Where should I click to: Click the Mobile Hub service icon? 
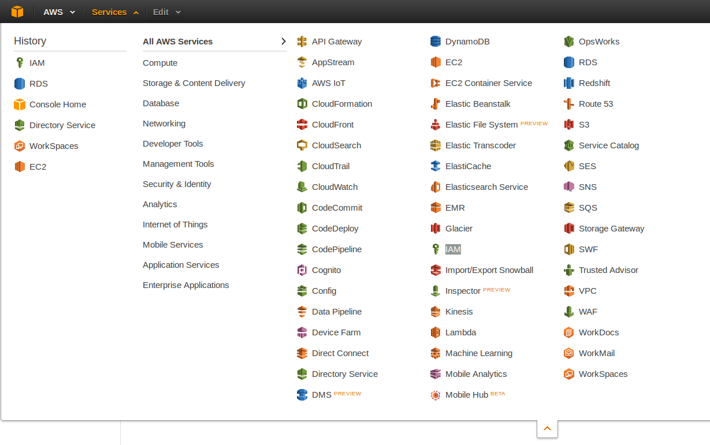click(x=436, y=395)
